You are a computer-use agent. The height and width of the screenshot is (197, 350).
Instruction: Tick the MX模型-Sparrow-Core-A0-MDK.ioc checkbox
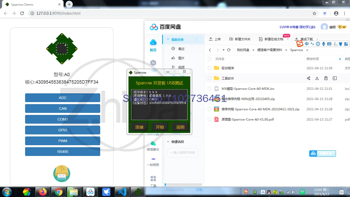209,88
